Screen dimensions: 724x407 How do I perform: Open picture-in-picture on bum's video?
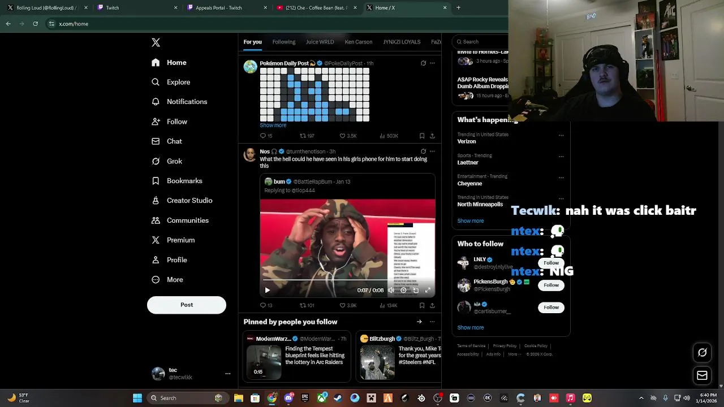point(416,290)
